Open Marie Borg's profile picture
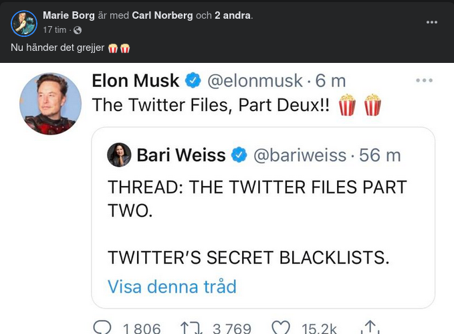454x334 pixels. 23,23
